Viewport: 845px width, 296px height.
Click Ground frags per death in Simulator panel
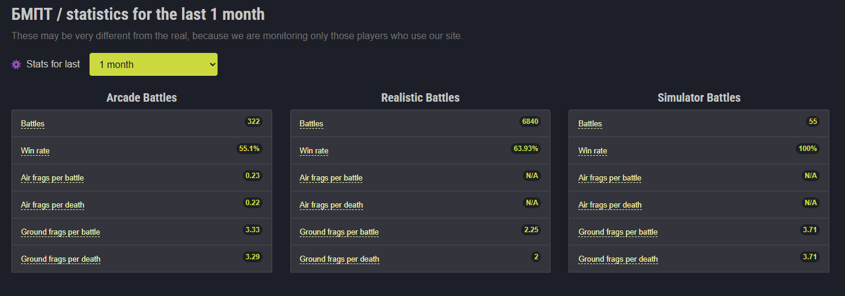coord(618,259)
